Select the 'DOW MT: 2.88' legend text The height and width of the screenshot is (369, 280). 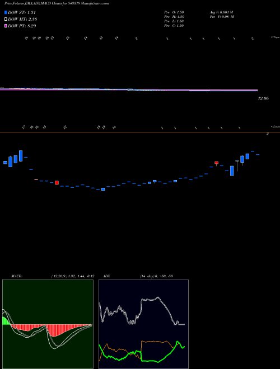[x=22, y=19]
